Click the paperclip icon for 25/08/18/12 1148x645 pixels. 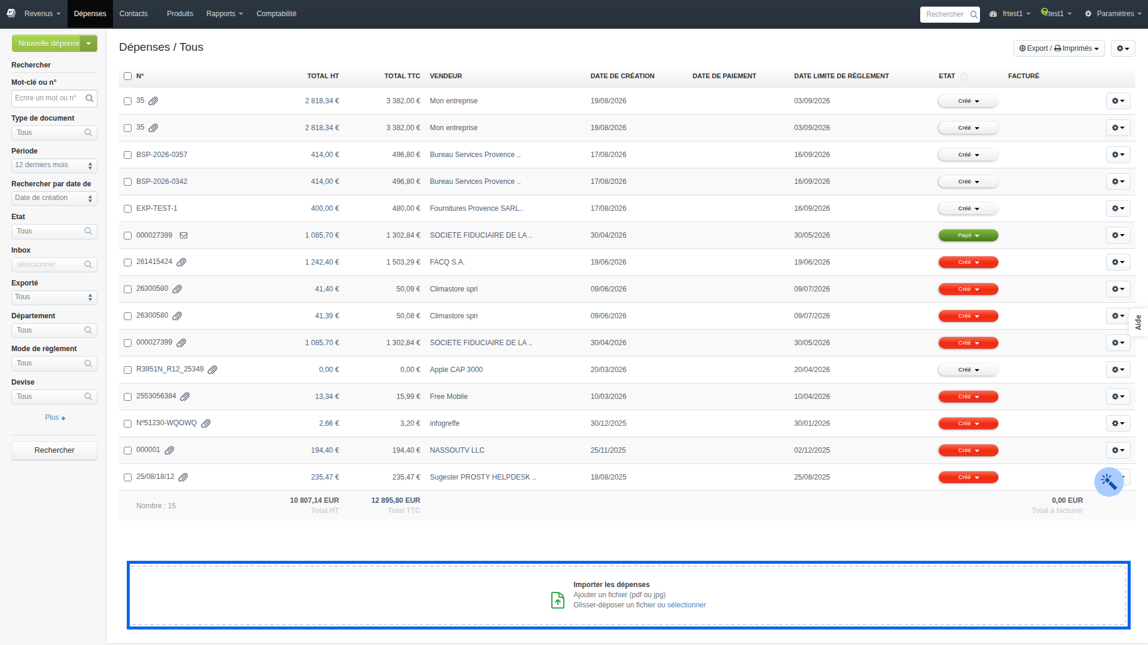(184, 477)
